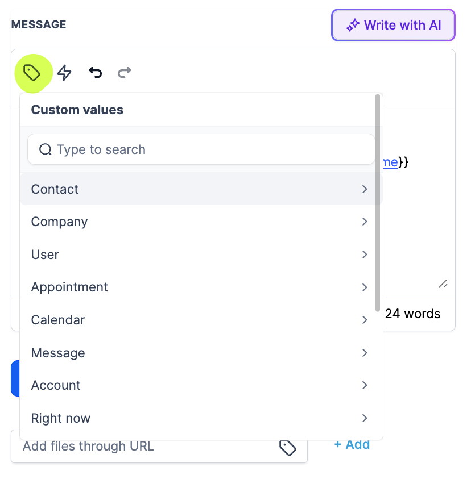The image size is (471, 492).
Task: Click the undo arrow icon
Action: click(96, 73)
